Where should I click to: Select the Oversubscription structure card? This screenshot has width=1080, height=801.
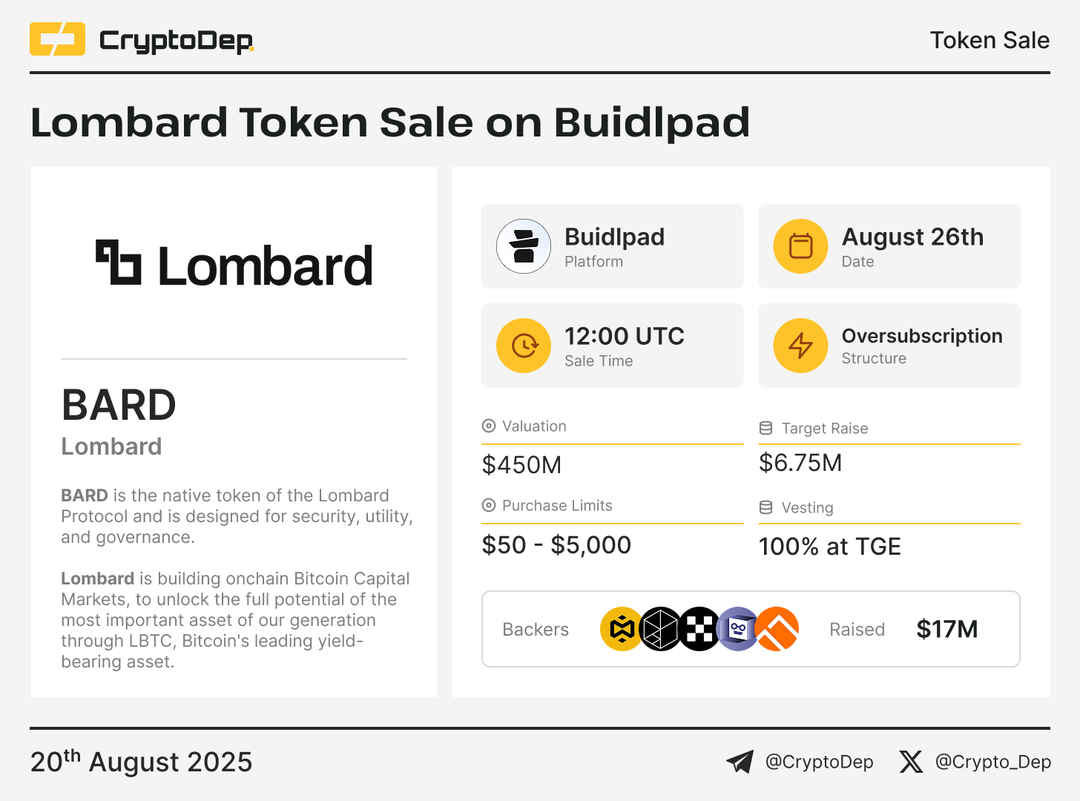889,346
